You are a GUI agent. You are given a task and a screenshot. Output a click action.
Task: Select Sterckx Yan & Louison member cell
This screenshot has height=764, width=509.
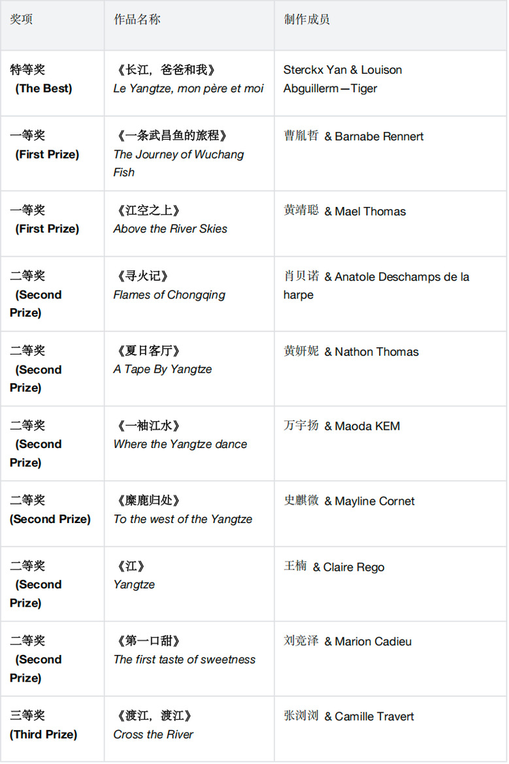pos(390,84)
